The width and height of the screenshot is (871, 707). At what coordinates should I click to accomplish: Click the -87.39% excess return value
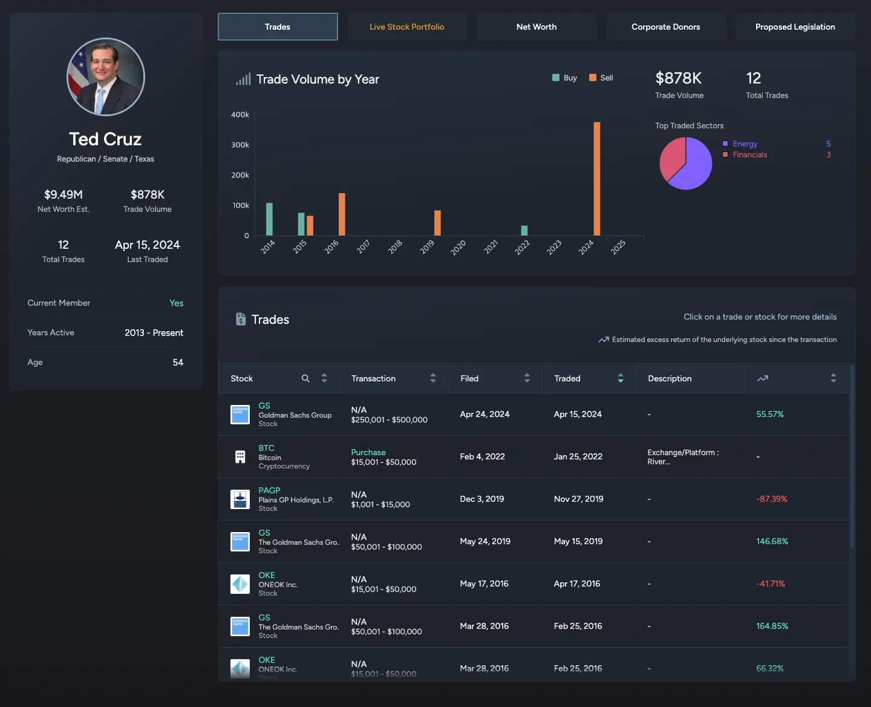click(x=772, y=499)
